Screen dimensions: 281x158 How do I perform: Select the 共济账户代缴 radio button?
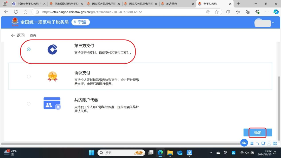click(x=29, y=104)
